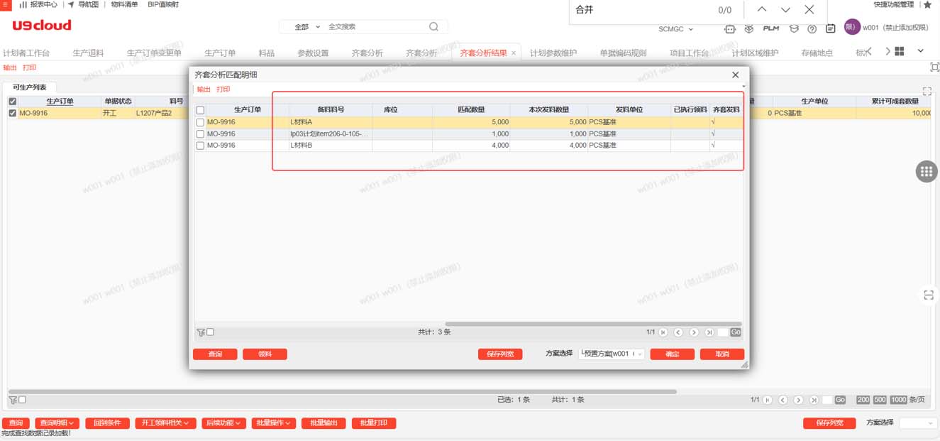
Task: Close the 齐套分析匹配明细 dialog
Action: pyautogui.click(x=735, y=75)
